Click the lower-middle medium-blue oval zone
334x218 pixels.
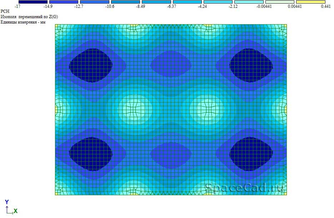(171, 155)
